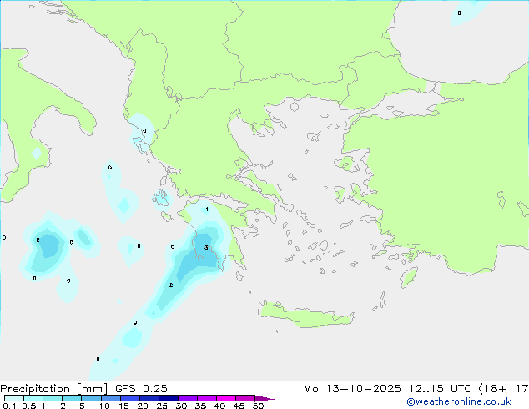
Task: Click legend label '20'
Action: [x=143, y=406]
